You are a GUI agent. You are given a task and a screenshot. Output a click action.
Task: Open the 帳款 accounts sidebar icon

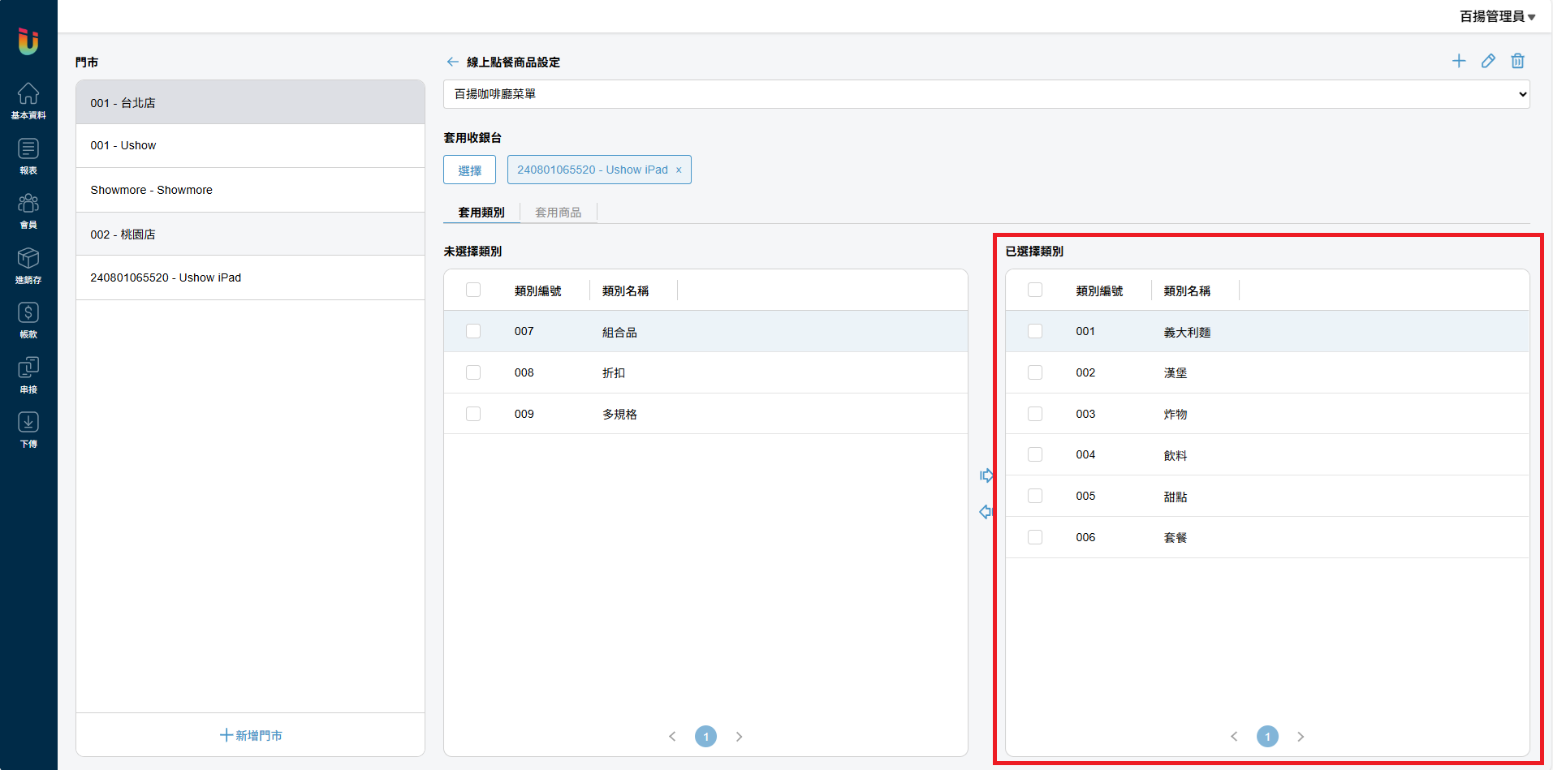[28, 320]
